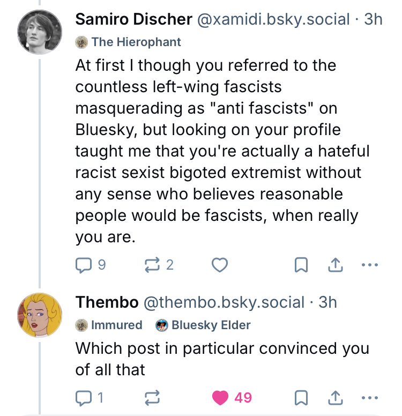
Task: Click The Hierophant label badge
Action: click(129, 42)
